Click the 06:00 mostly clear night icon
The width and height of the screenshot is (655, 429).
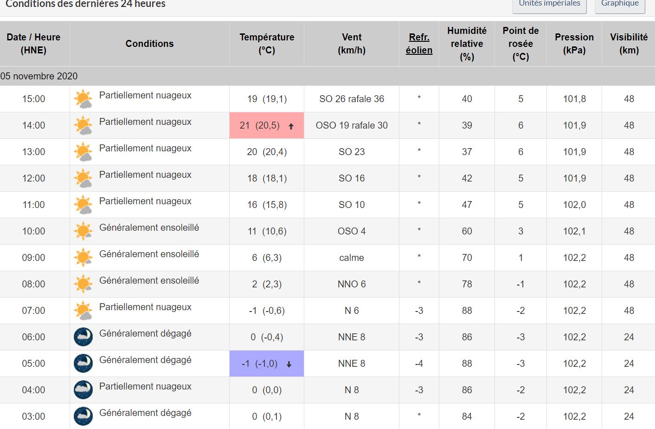(83, 337)
